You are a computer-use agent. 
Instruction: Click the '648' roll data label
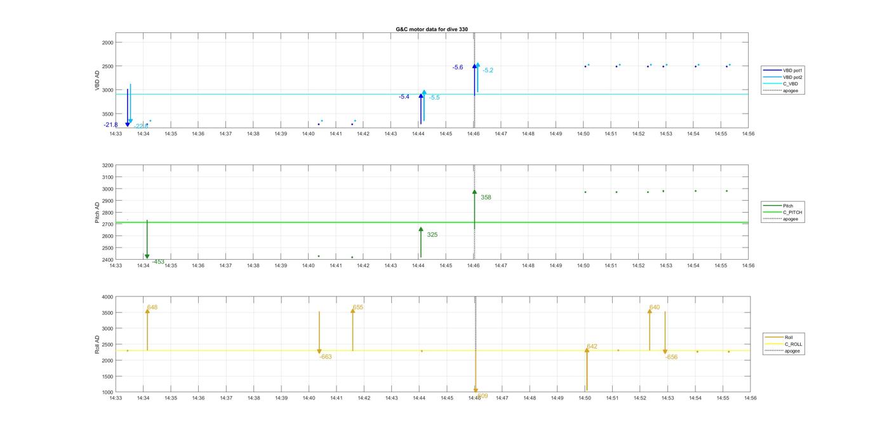coord(152,307)
